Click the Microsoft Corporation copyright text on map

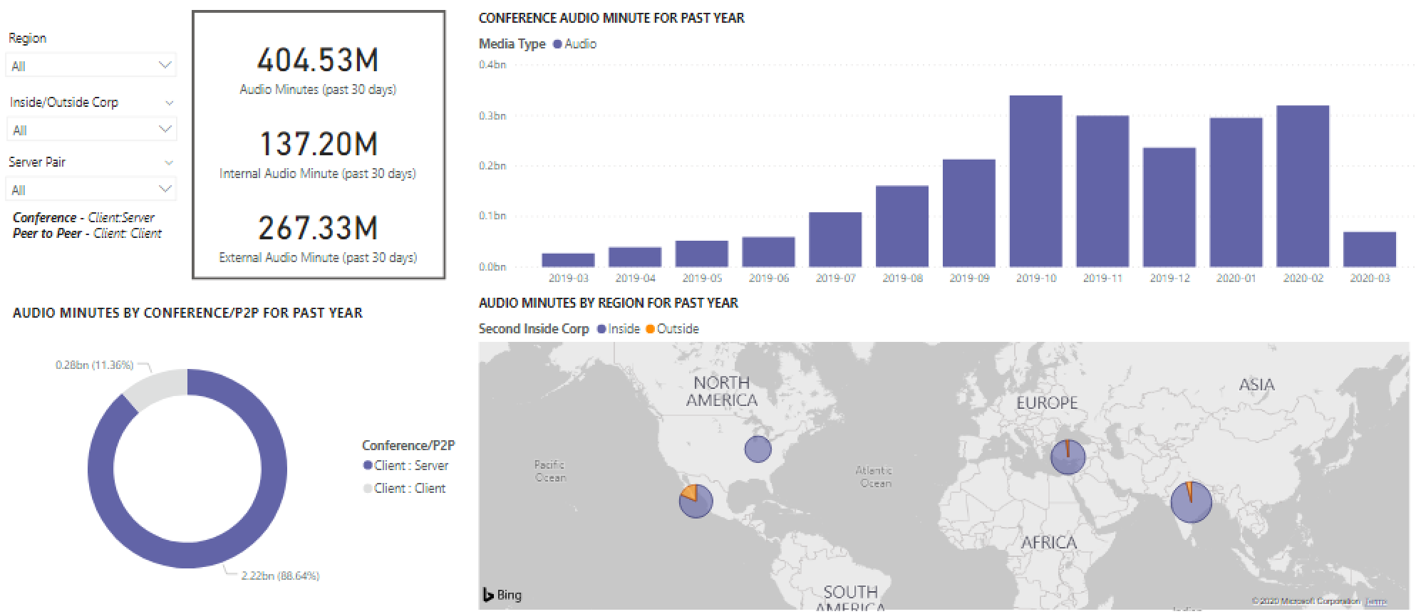pos(1306,601)
